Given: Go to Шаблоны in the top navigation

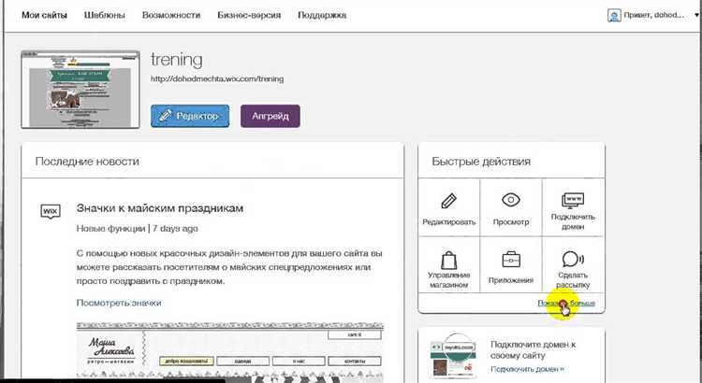Looking at the screenshot, I should pos(105,15).
